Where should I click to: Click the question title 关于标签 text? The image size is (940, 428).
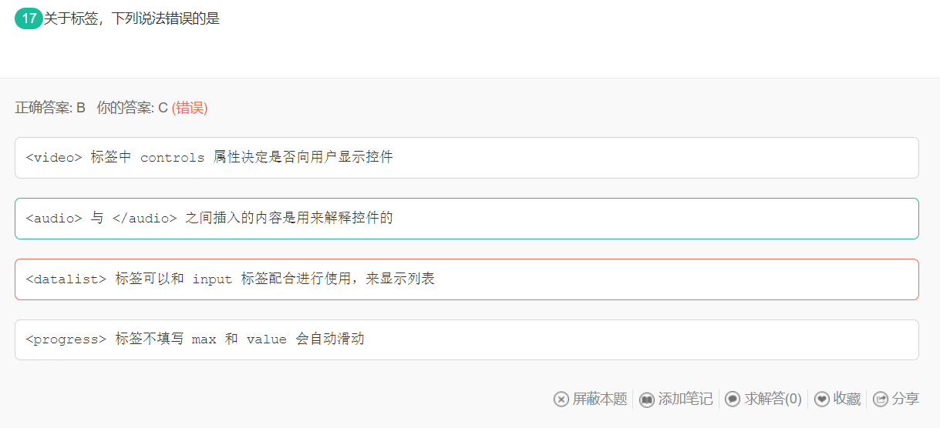click(132, 18)
